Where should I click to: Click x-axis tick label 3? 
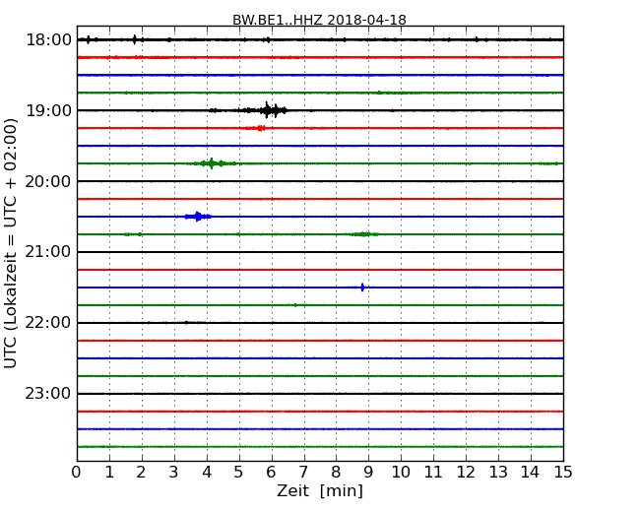click(174, 472)
